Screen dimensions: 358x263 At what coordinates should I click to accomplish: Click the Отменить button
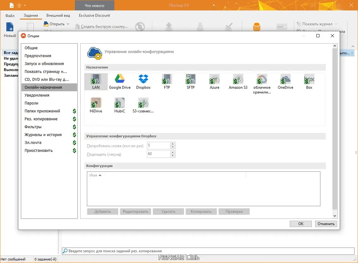click(x=326, y=224)
